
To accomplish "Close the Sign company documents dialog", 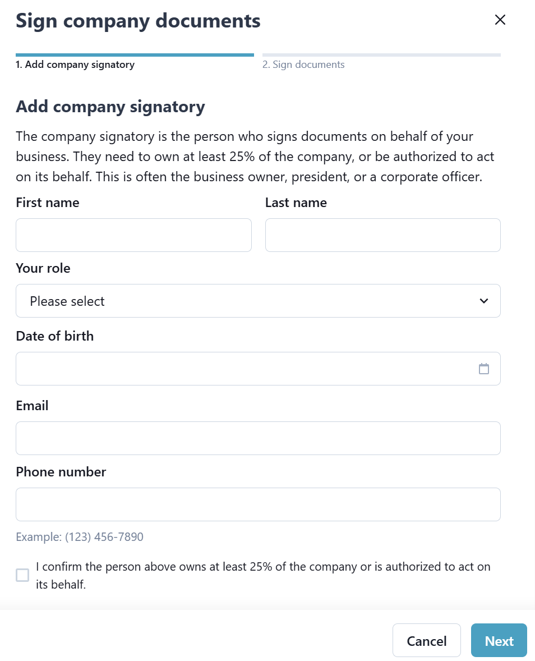I will pyautogui.click(x=500, y=20).
